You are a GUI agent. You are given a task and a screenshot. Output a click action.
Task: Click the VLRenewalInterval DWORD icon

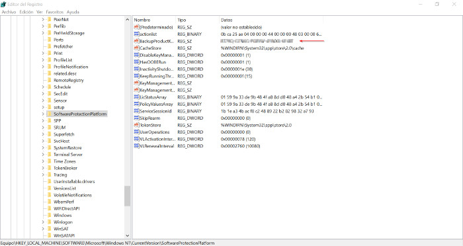point(136,146)
